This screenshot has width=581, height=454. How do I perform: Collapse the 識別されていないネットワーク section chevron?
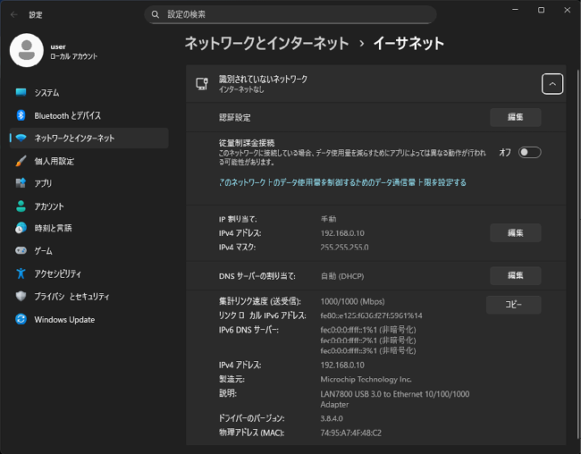(x=552, y=84)
